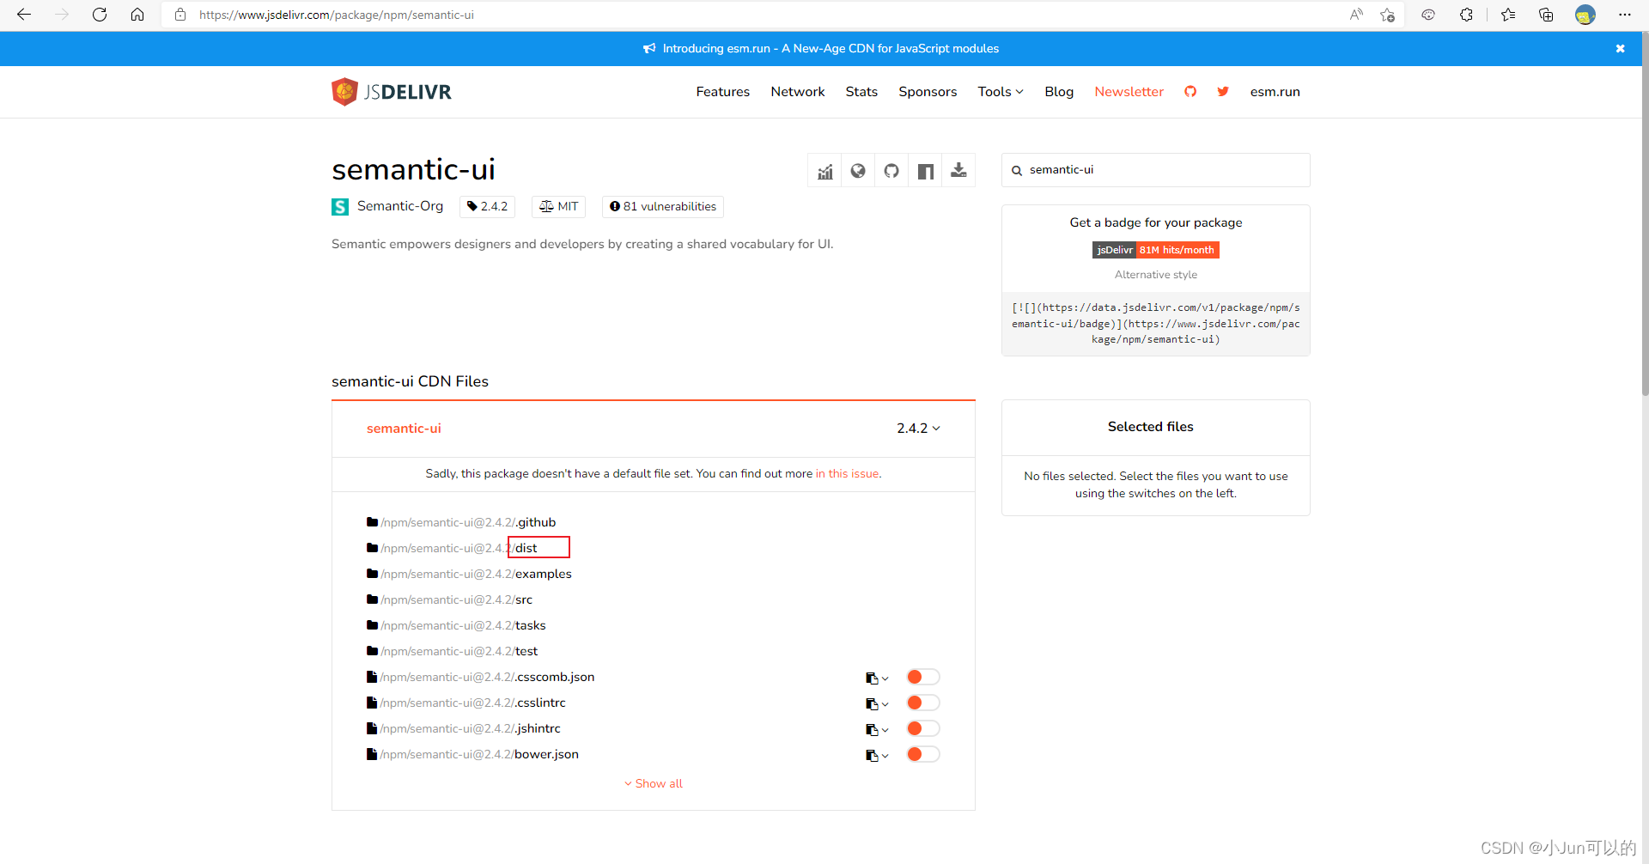Screen dimensions: 1649x864
Task: Reload the page with refresh icon
Action: [x=100, y=15]
